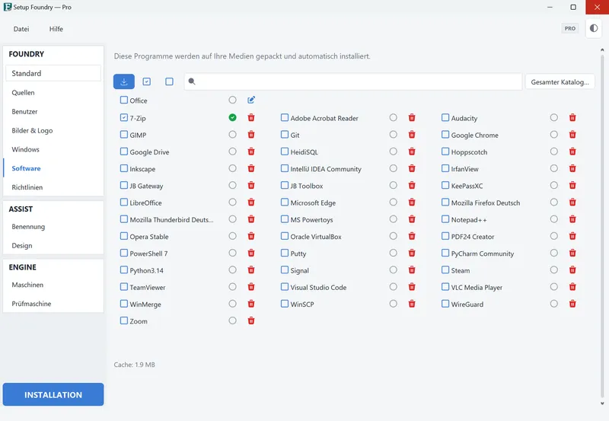Screen dimensions: 609x421
Task: Click the Cache: 1.9 MB text
Action: [135, 365]
